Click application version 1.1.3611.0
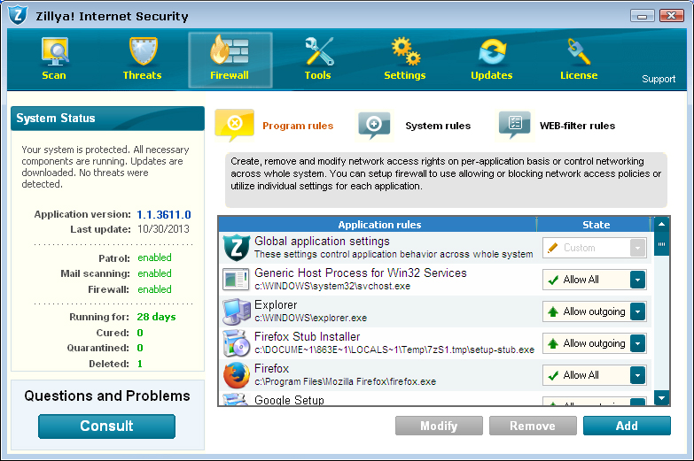This screenshot has height=461, width=694. pyautogui.click(x=164, y=215)
